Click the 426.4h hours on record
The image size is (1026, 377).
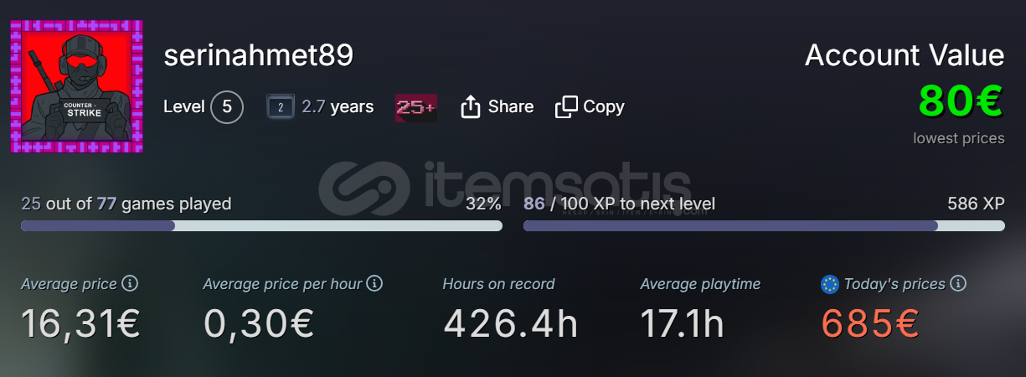510,323
